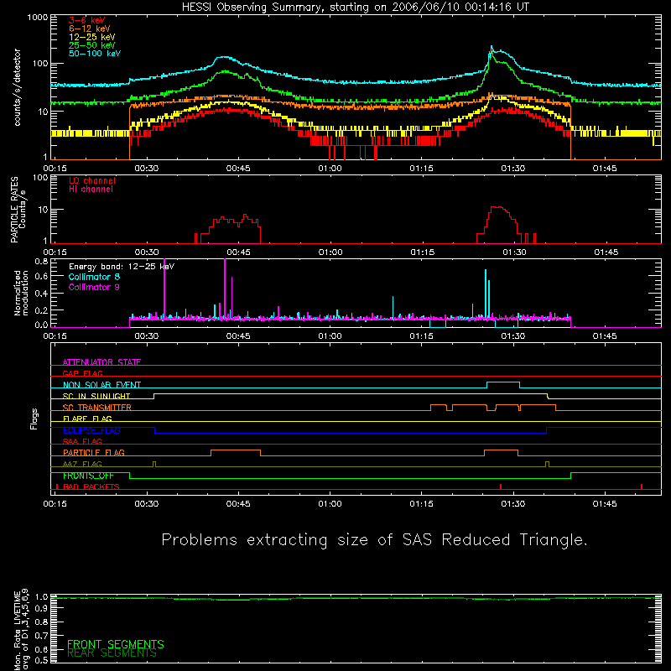Image resolution: width=671 pixels, height=671 pixels.
Task: Click the LO channel particle bump near 00:45
Action: (236, 221)
